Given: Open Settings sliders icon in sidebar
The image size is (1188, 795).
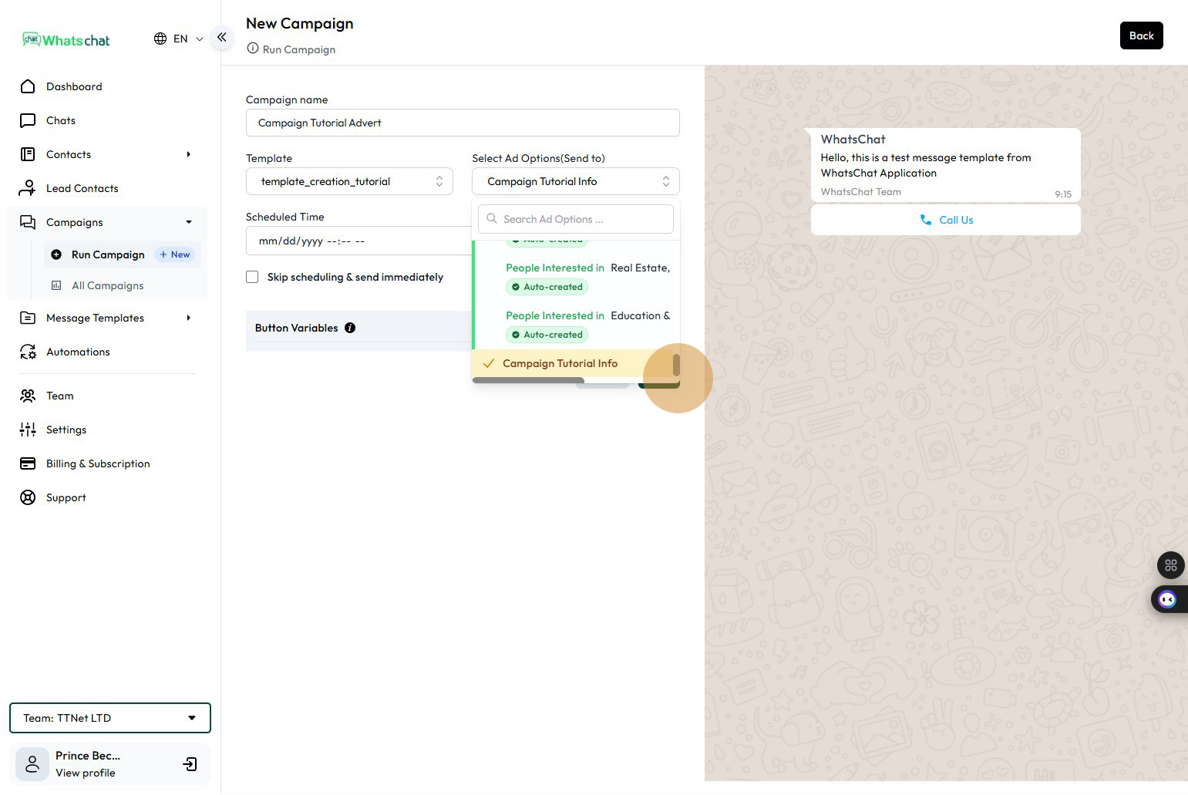Looking at the screenshot, I should 28,430.
